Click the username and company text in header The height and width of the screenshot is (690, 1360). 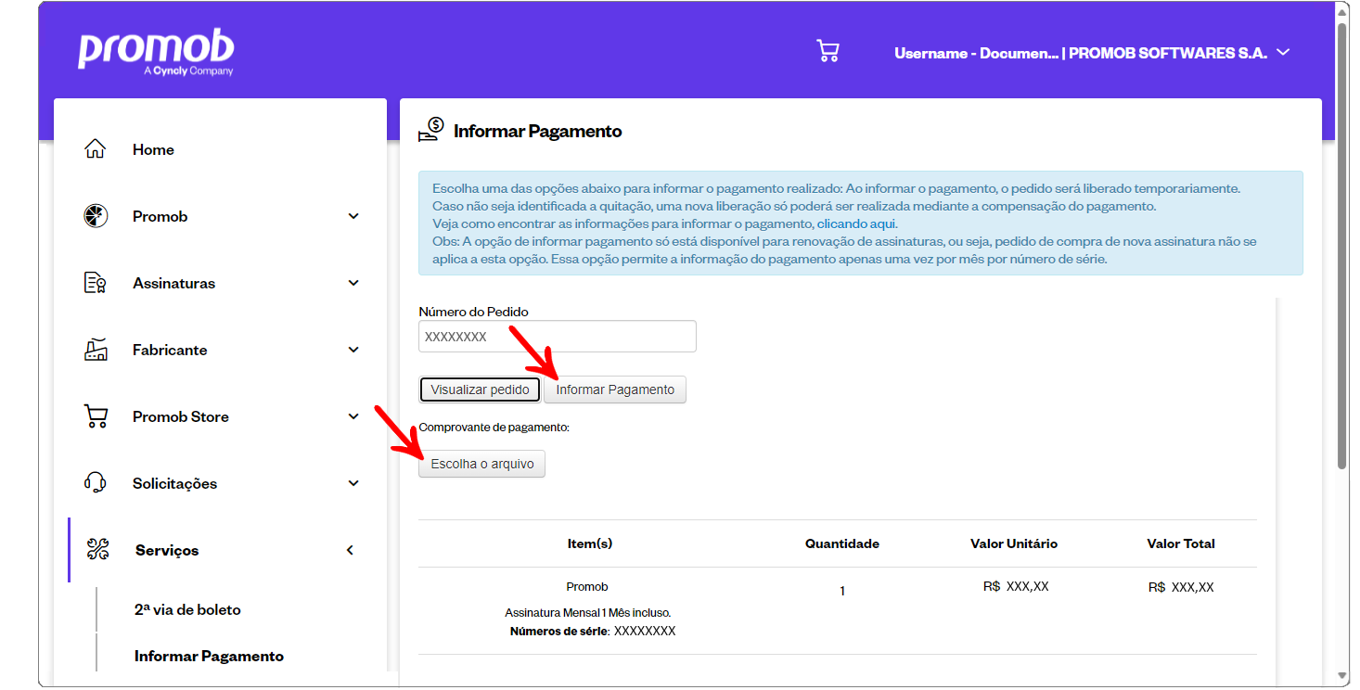pos(1081,53)
